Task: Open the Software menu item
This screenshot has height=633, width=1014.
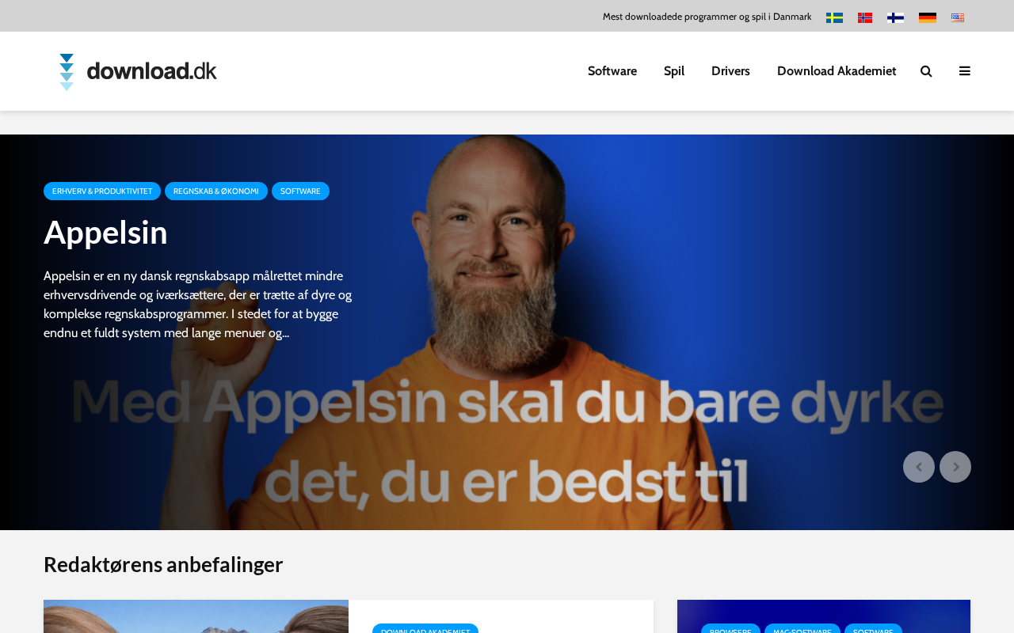Action: tap(612, 71)
